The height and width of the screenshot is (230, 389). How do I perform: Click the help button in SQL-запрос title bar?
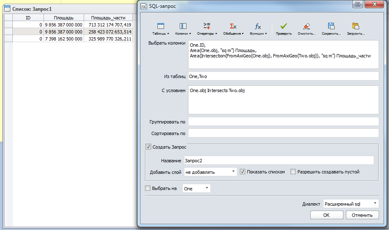358,4
